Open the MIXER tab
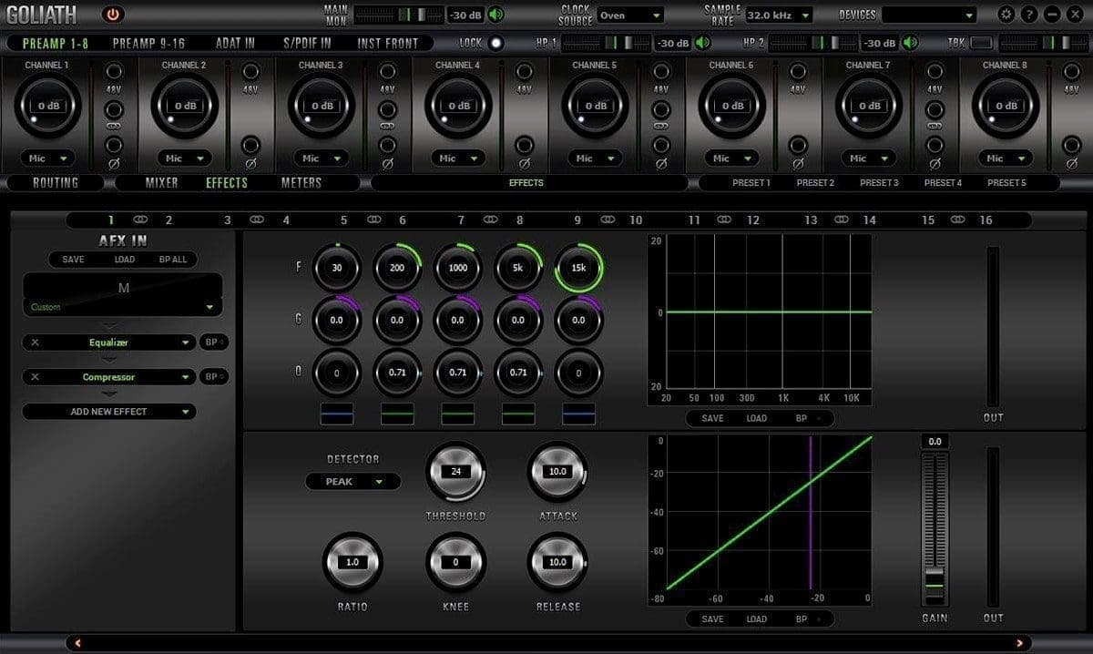1093x654 pixels. pos(161,183)
